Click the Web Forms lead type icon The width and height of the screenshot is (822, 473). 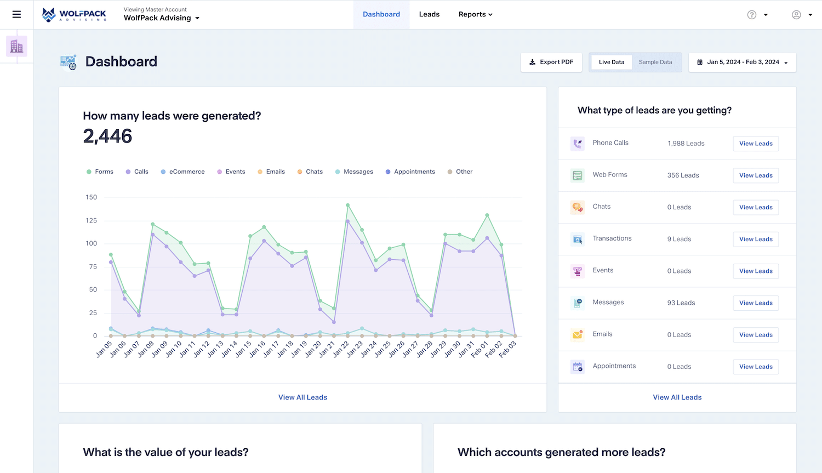[x=578, y=175]
